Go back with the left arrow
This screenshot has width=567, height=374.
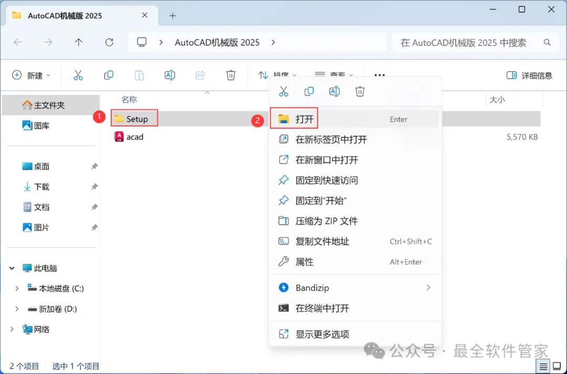[18, 43]
